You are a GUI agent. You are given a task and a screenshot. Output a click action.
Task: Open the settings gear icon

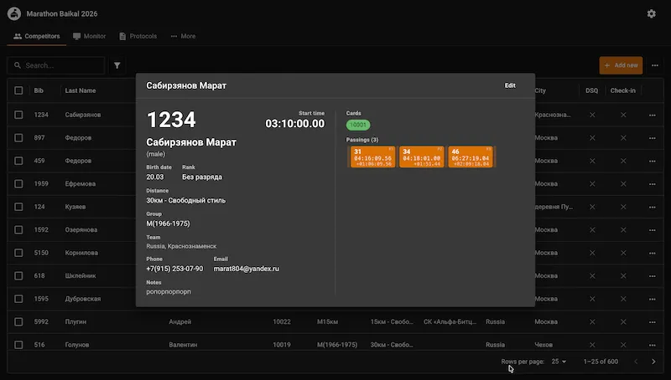(652, 13)
